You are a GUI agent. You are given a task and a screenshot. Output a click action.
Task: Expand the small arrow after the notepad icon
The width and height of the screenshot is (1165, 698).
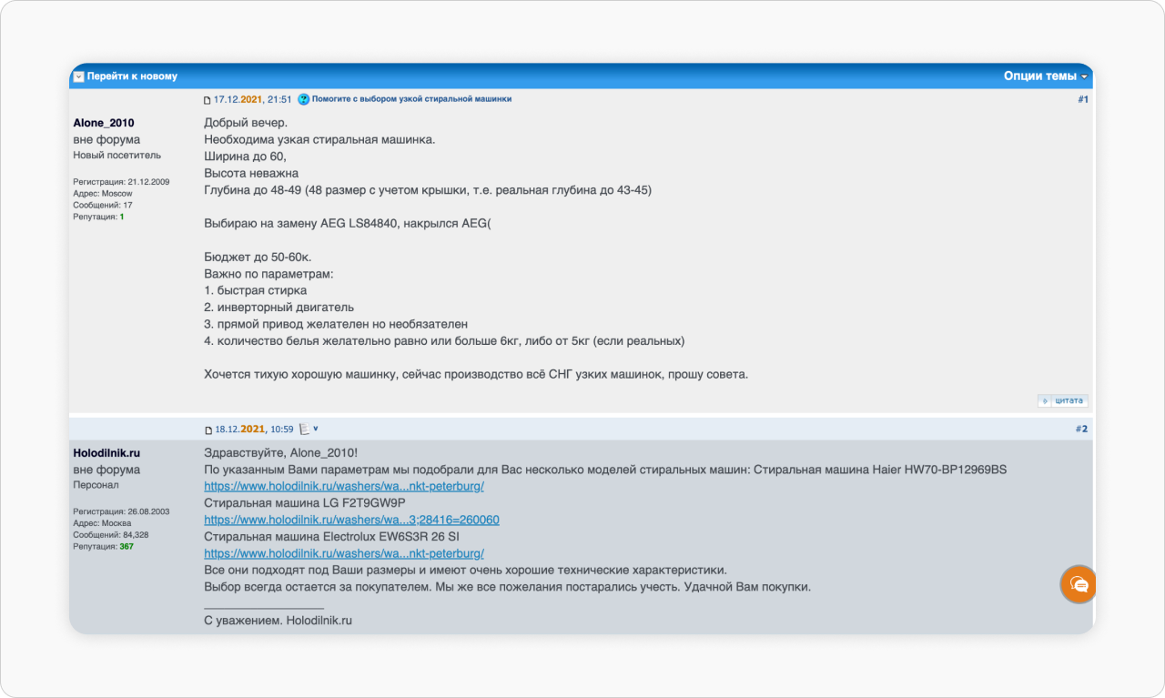coord(316,429)
